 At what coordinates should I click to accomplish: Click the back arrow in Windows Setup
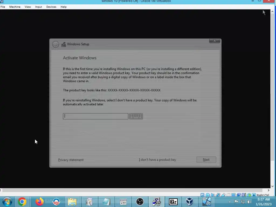pyautogui.click(x=56, y=44)
